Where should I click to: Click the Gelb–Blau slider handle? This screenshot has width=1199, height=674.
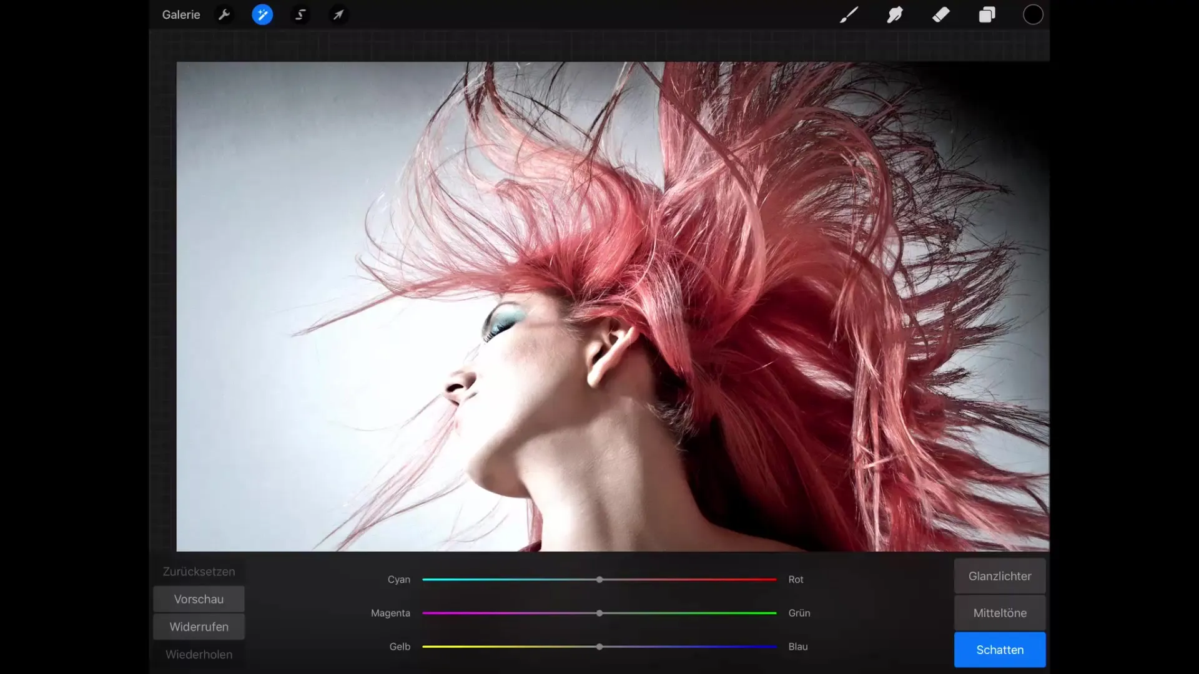[x=599, y=647]
